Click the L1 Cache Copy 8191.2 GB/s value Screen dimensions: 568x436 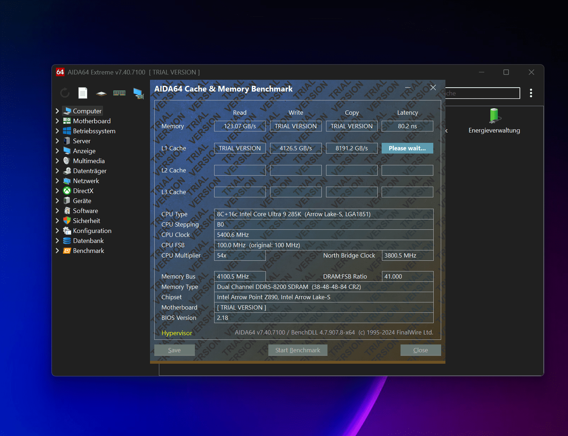(352, 148)
